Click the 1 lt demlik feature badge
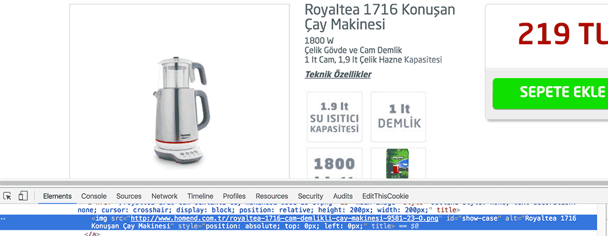Image resolution: width=608 pixels, height=236 pixels. pos(398,117)
